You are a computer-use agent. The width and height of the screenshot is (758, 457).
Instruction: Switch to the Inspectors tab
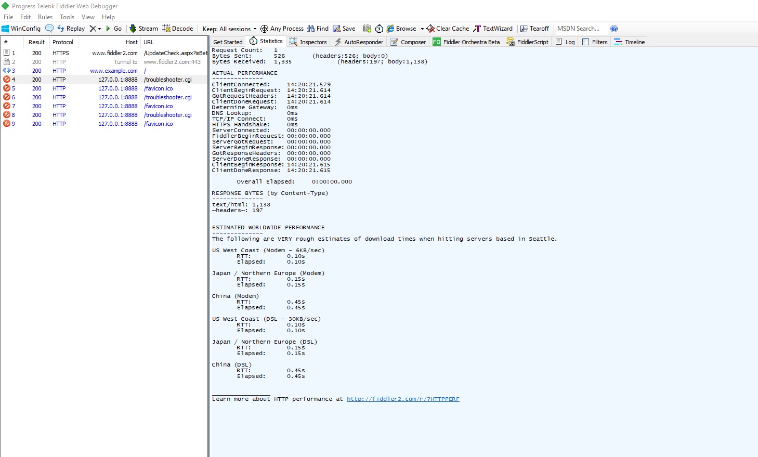point(308,42)
